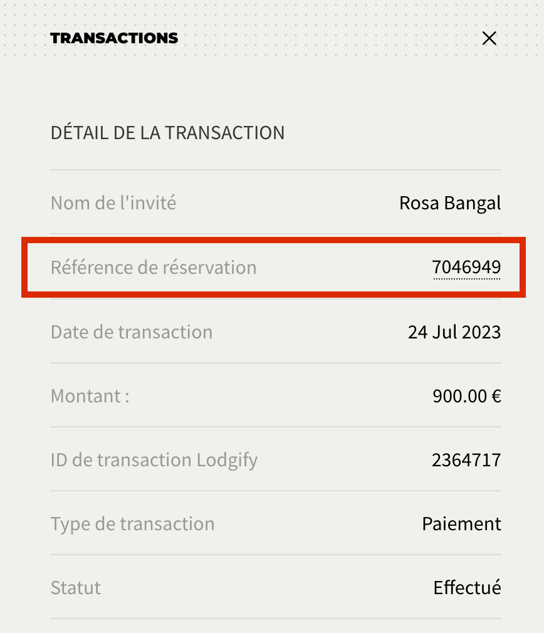This screenshot has height=633, width=544.
Task: Click the dotted banner beside the Transactions title
Action: point(326,38)
